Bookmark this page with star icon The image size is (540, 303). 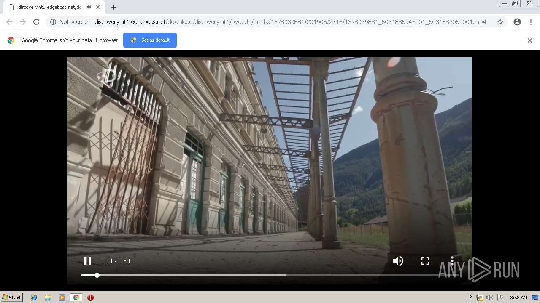click(500, 22)
